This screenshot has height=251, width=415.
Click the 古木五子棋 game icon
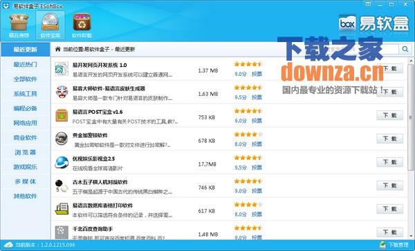click(x=62, y=185)
